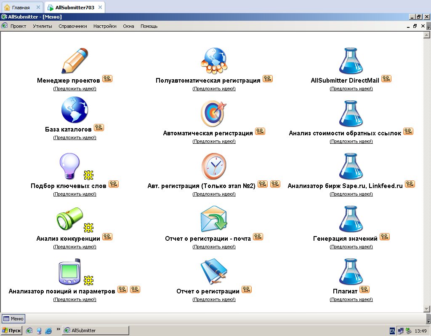The image size is (431, 336).
Task: Open the Окна menu
Action: point(128,26)
